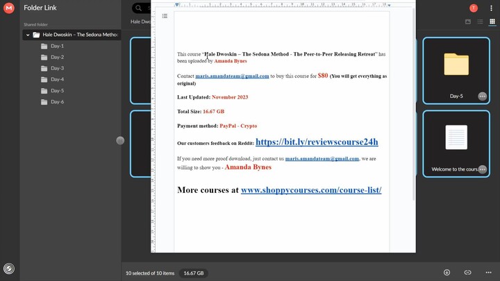Screen dimensions: 500x281
Task: Open more options in bottom bar
Action: [488, 273]
